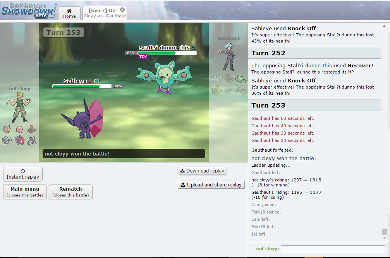Screen dimensions: 390x258
Task: Click the Gauthaut name above trainer
Action: pyautogui.click(x=229, y=38)
